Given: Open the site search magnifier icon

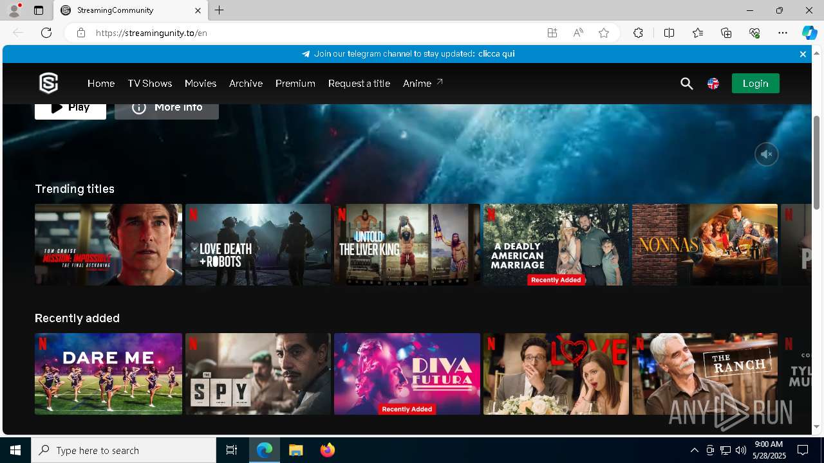Looking at the screenshot, I should tap(686, 84).
